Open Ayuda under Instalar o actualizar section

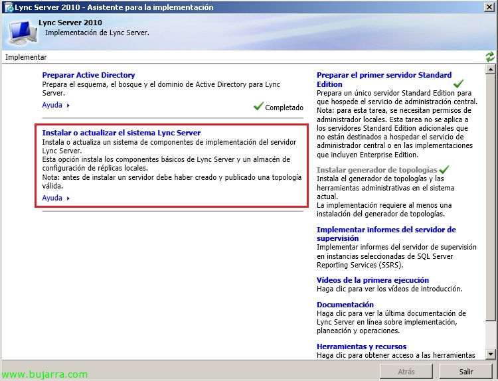(x=52, y=198)
